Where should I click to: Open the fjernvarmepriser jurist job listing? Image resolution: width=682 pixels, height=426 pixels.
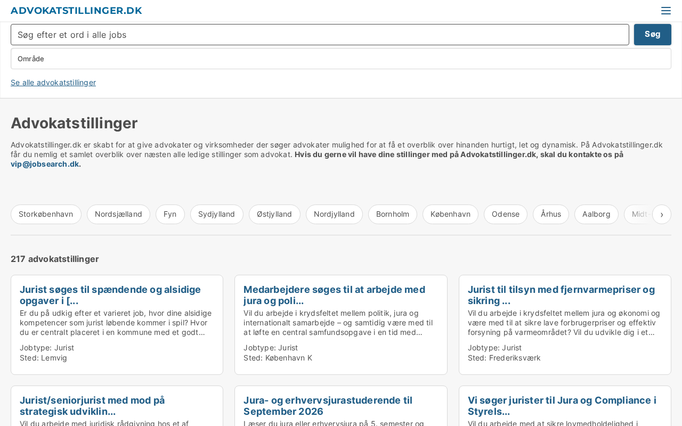point(561,295)
